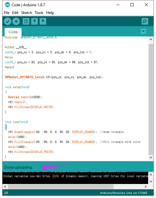This screenshot has height=198, width=156.
Task: Click the Upload arrow button
Action: click(16, 21)
